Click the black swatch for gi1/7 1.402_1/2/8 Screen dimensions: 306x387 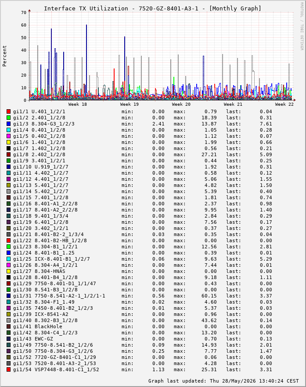click(8, 149)
